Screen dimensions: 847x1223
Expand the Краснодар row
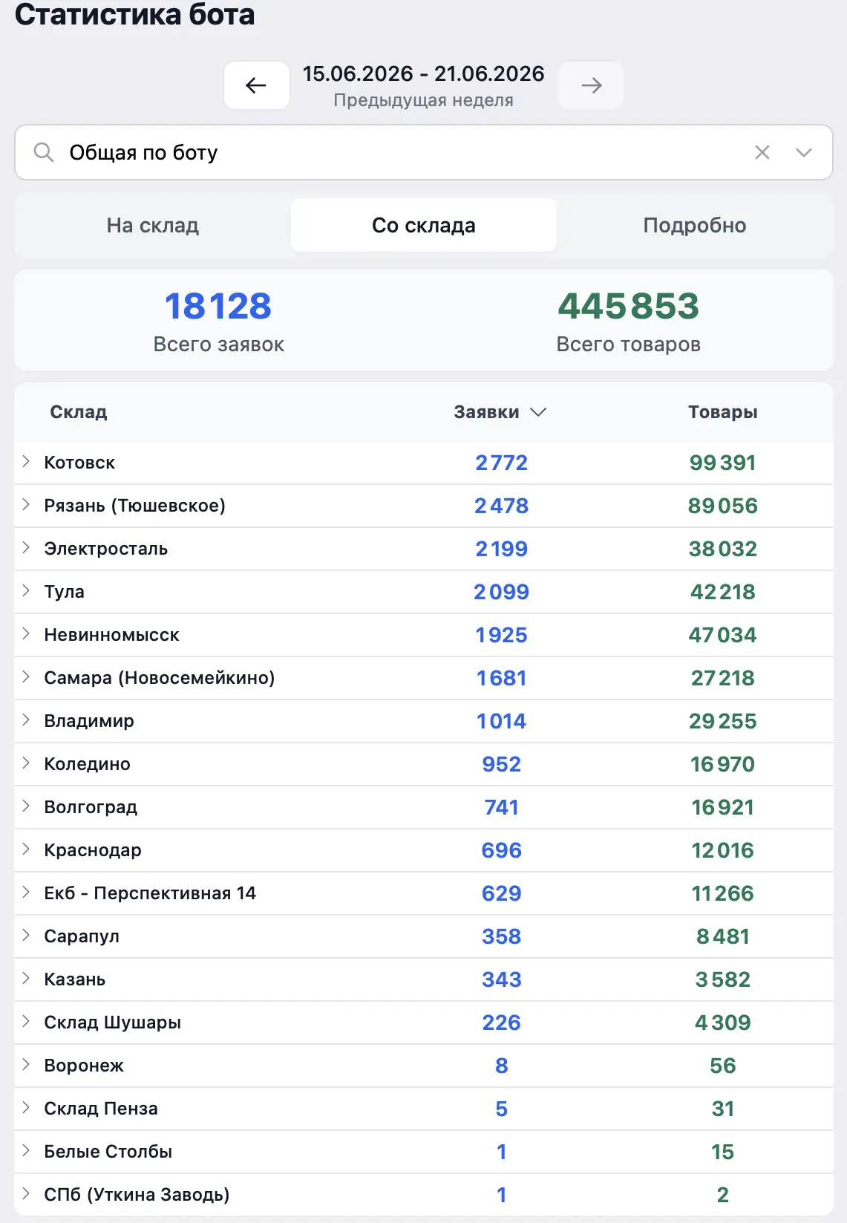(x=26, y=849)
